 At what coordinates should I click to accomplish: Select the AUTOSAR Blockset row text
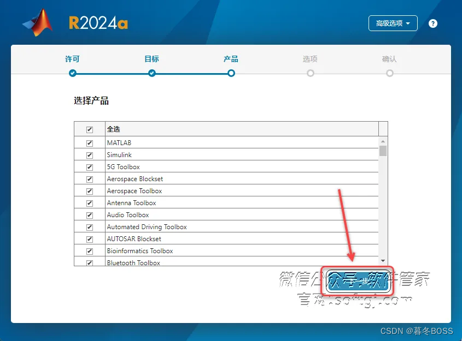[x=134, y=239]
